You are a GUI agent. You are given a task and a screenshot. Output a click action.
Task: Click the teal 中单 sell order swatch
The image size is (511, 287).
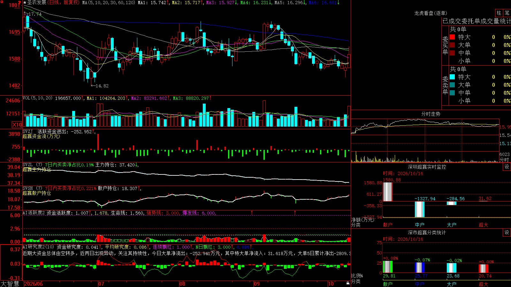click(x=452, y=93)
